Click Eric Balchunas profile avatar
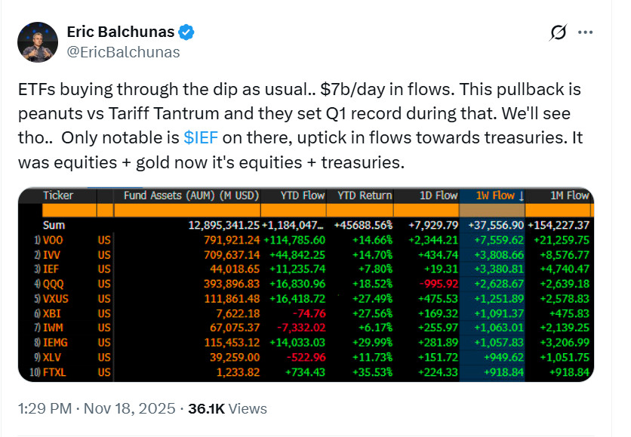 [37, 42]
